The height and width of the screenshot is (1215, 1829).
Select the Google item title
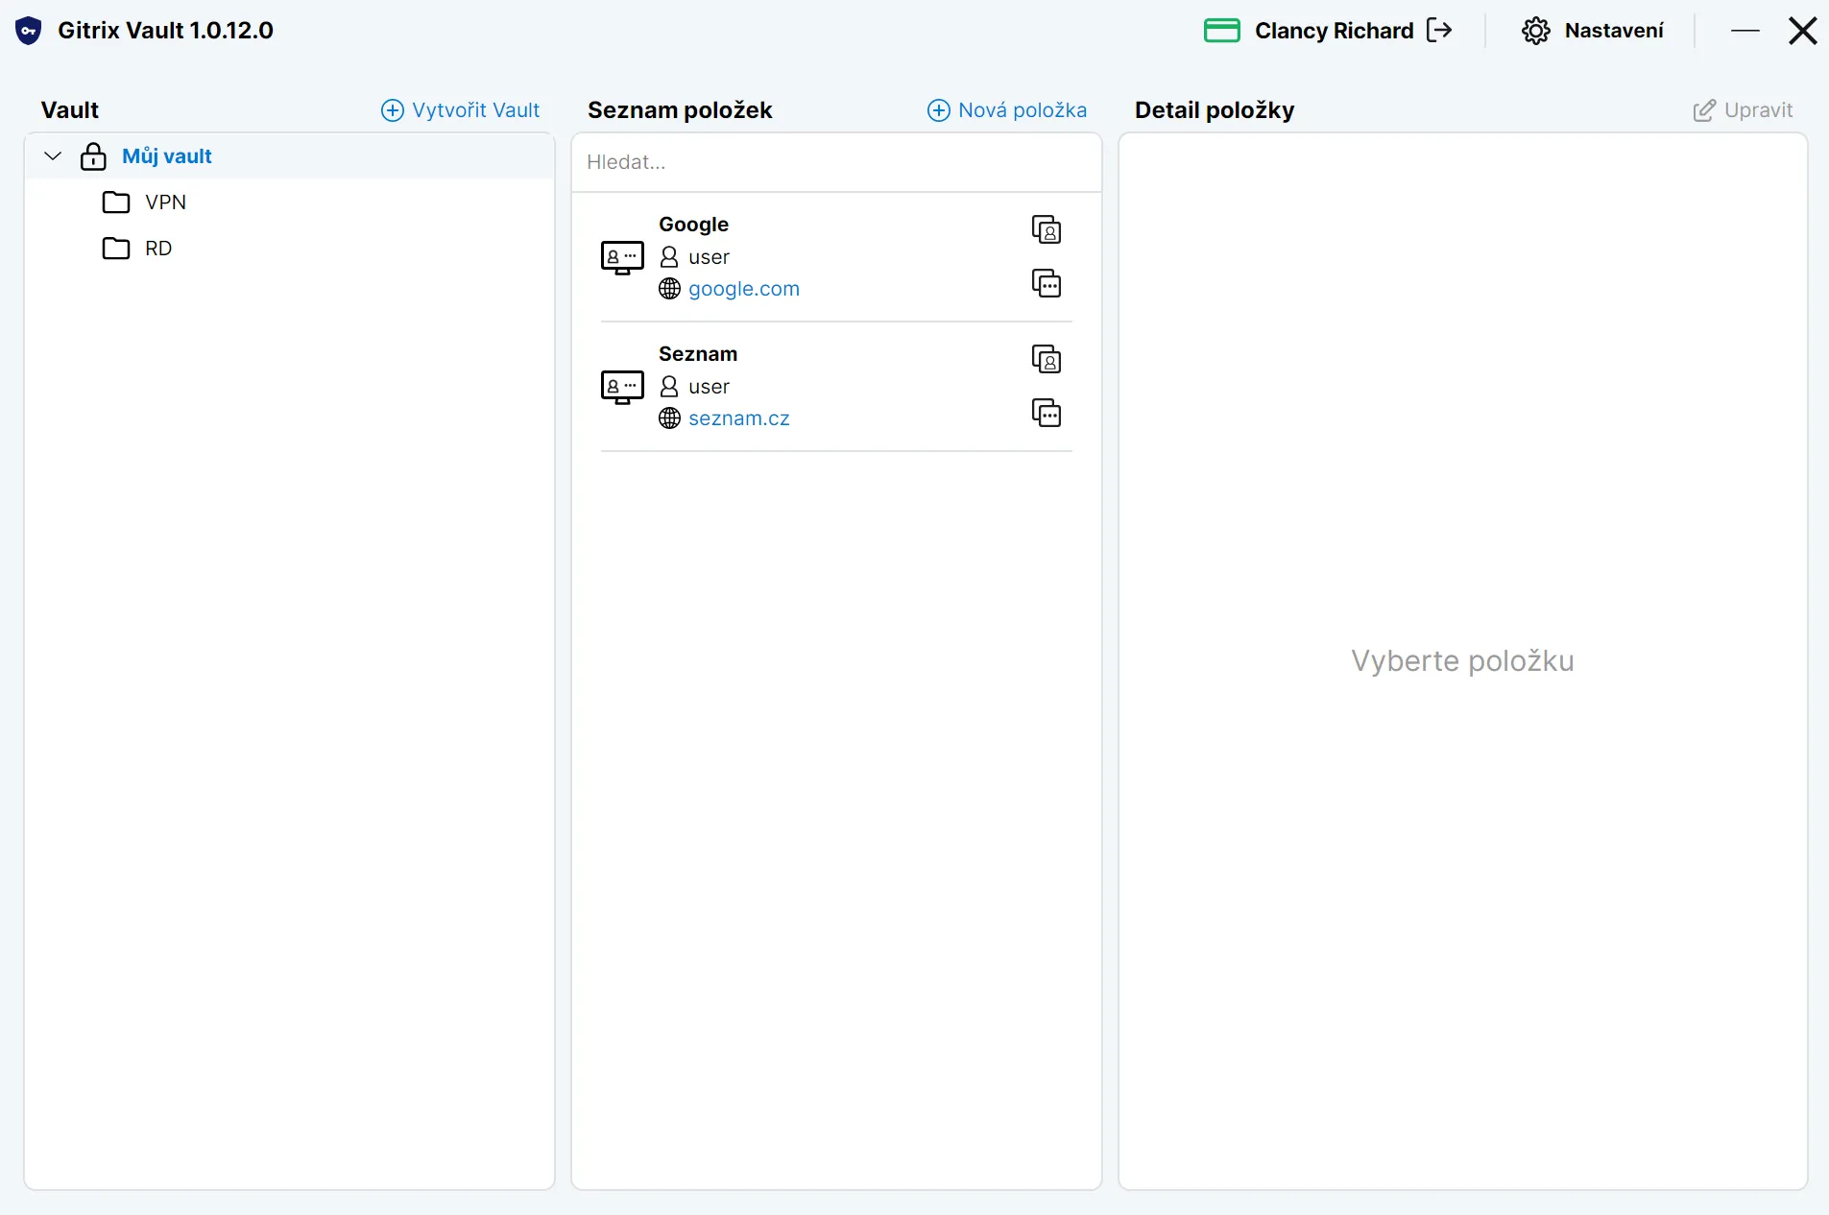(694, 225)
